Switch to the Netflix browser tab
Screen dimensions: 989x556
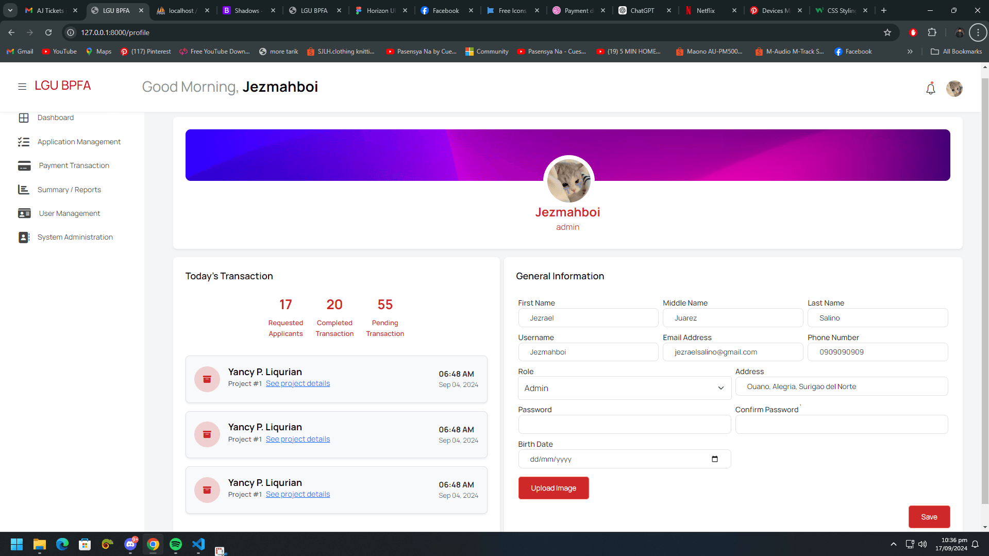click(x=705, y=10)
